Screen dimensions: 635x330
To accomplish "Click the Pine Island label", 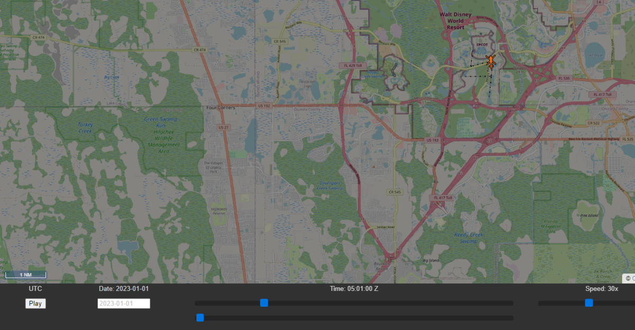I will tap(589, 216).
